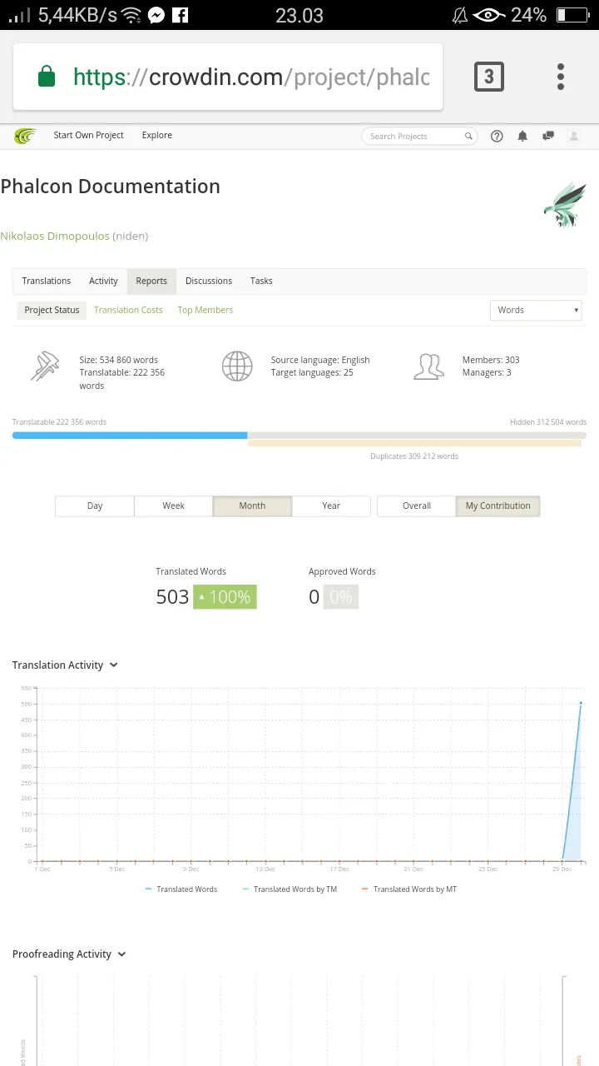Tap the browser URL address bar
This screenshot has width=599, height=1066.
click(228, 77)
